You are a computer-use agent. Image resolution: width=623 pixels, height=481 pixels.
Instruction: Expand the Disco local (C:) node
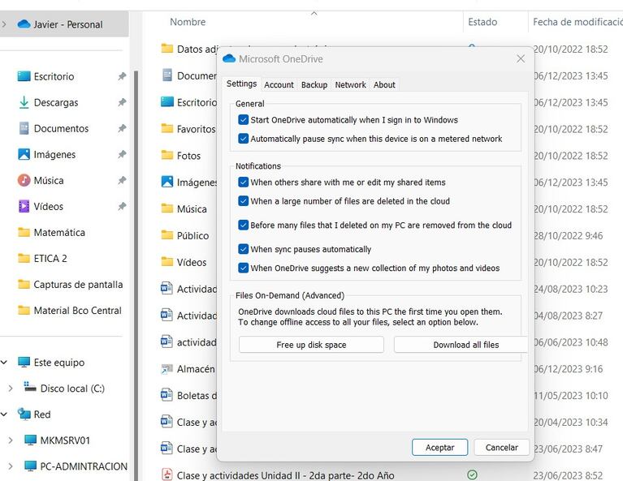(11, 389)
